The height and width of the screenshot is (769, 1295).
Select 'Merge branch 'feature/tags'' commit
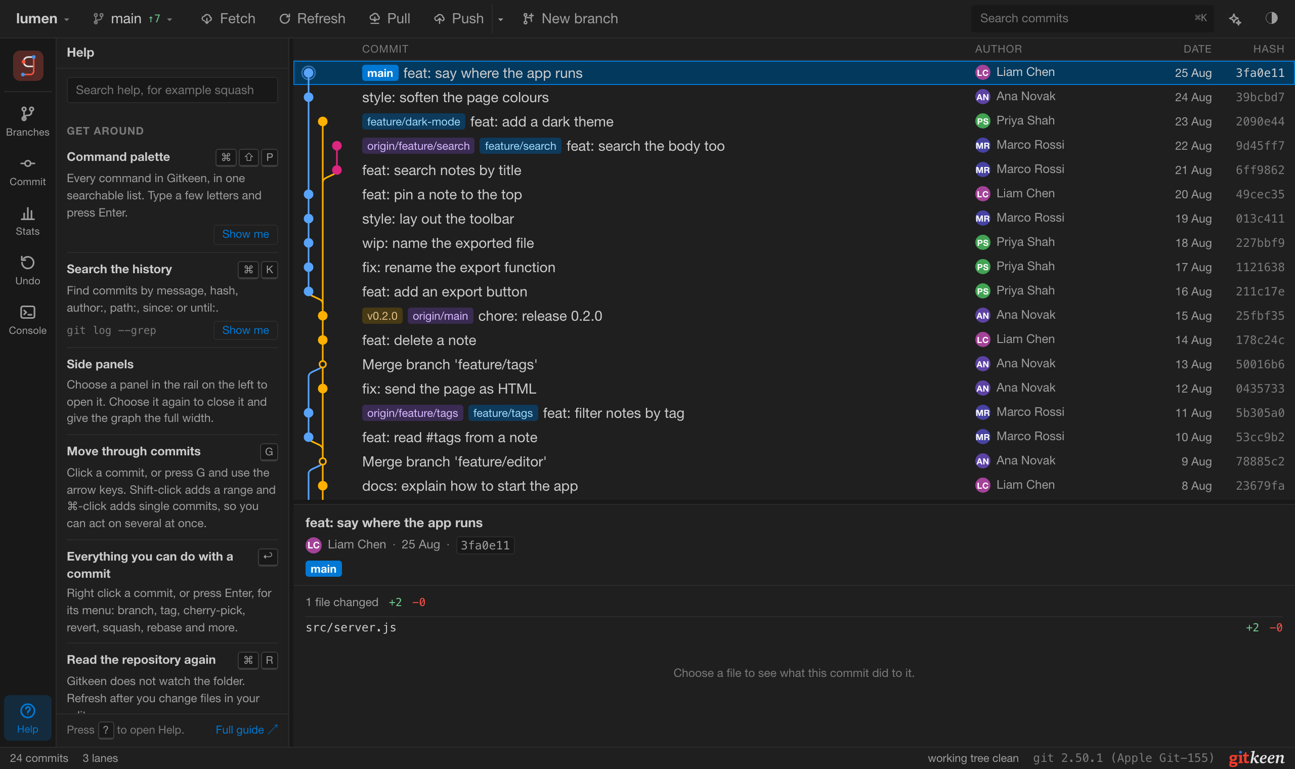tap(794, 364)
